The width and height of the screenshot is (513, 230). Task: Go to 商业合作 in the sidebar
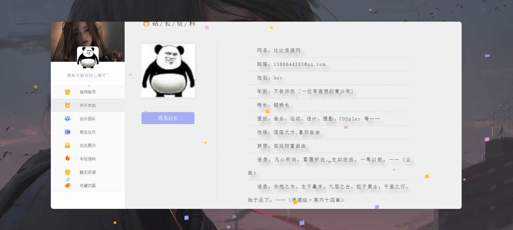click(x=88, y=132)
